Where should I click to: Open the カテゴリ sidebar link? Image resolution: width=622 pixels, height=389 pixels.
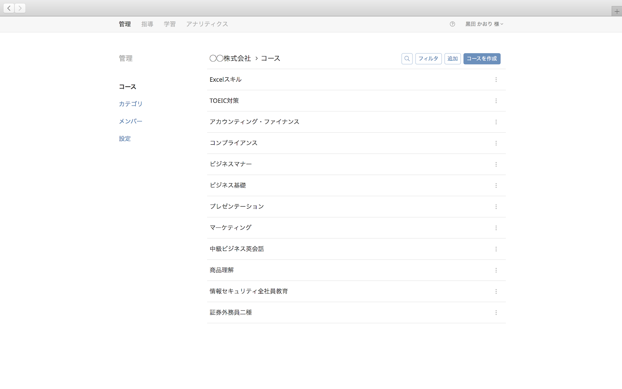[131, 104]
